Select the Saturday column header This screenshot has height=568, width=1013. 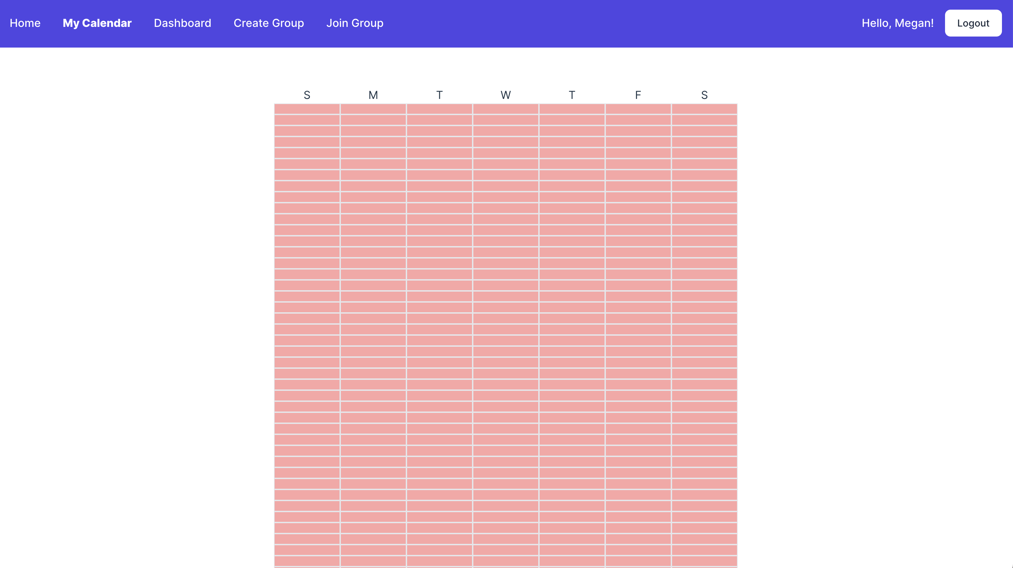pyautogui.click(x=704, y=95)
